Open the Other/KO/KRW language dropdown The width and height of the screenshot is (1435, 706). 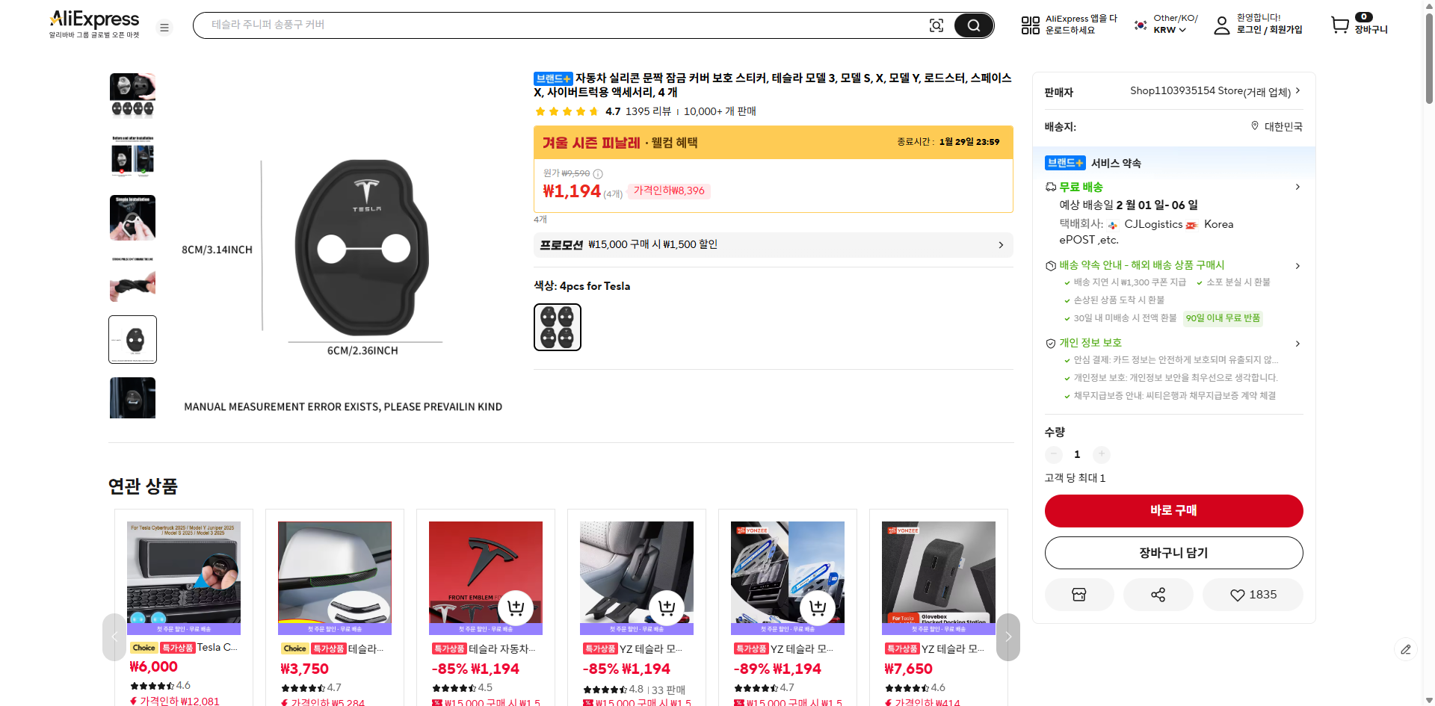[1169, 25]
